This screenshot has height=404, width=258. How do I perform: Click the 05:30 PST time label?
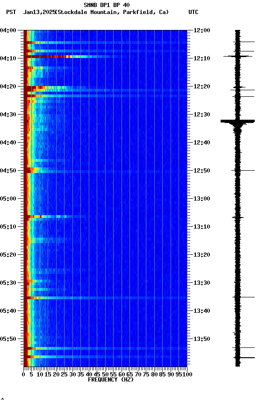(x=8, y=283)
